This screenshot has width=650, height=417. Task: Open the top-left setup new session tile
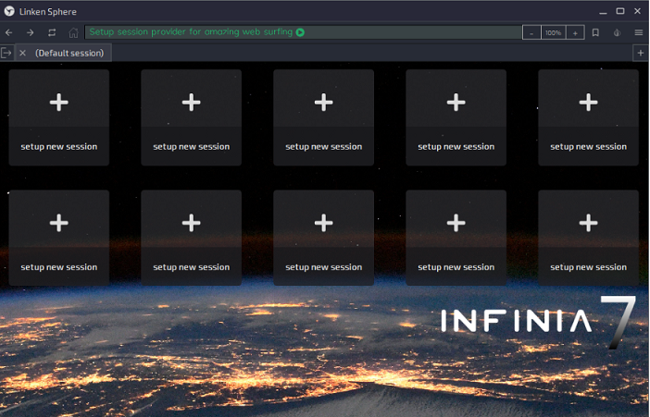coord(59,117)
